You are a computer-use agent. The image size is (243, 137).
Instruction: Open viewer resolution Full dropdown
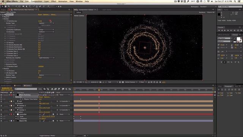pyautogui.click(x=113, y=82)
